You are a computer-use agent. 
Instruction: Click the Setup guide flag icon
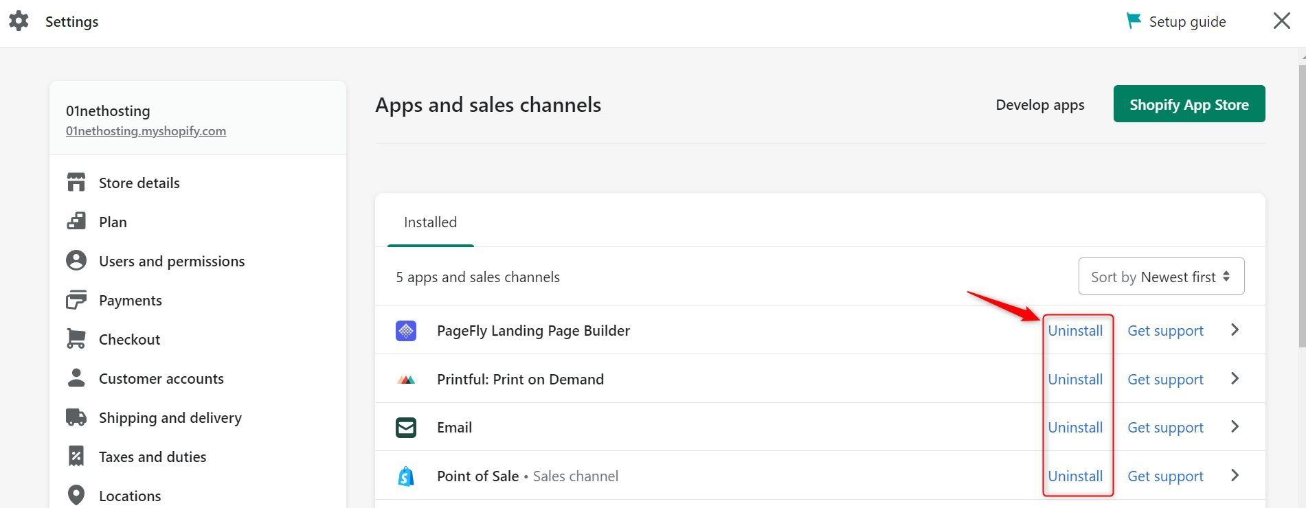[1133, 21]
